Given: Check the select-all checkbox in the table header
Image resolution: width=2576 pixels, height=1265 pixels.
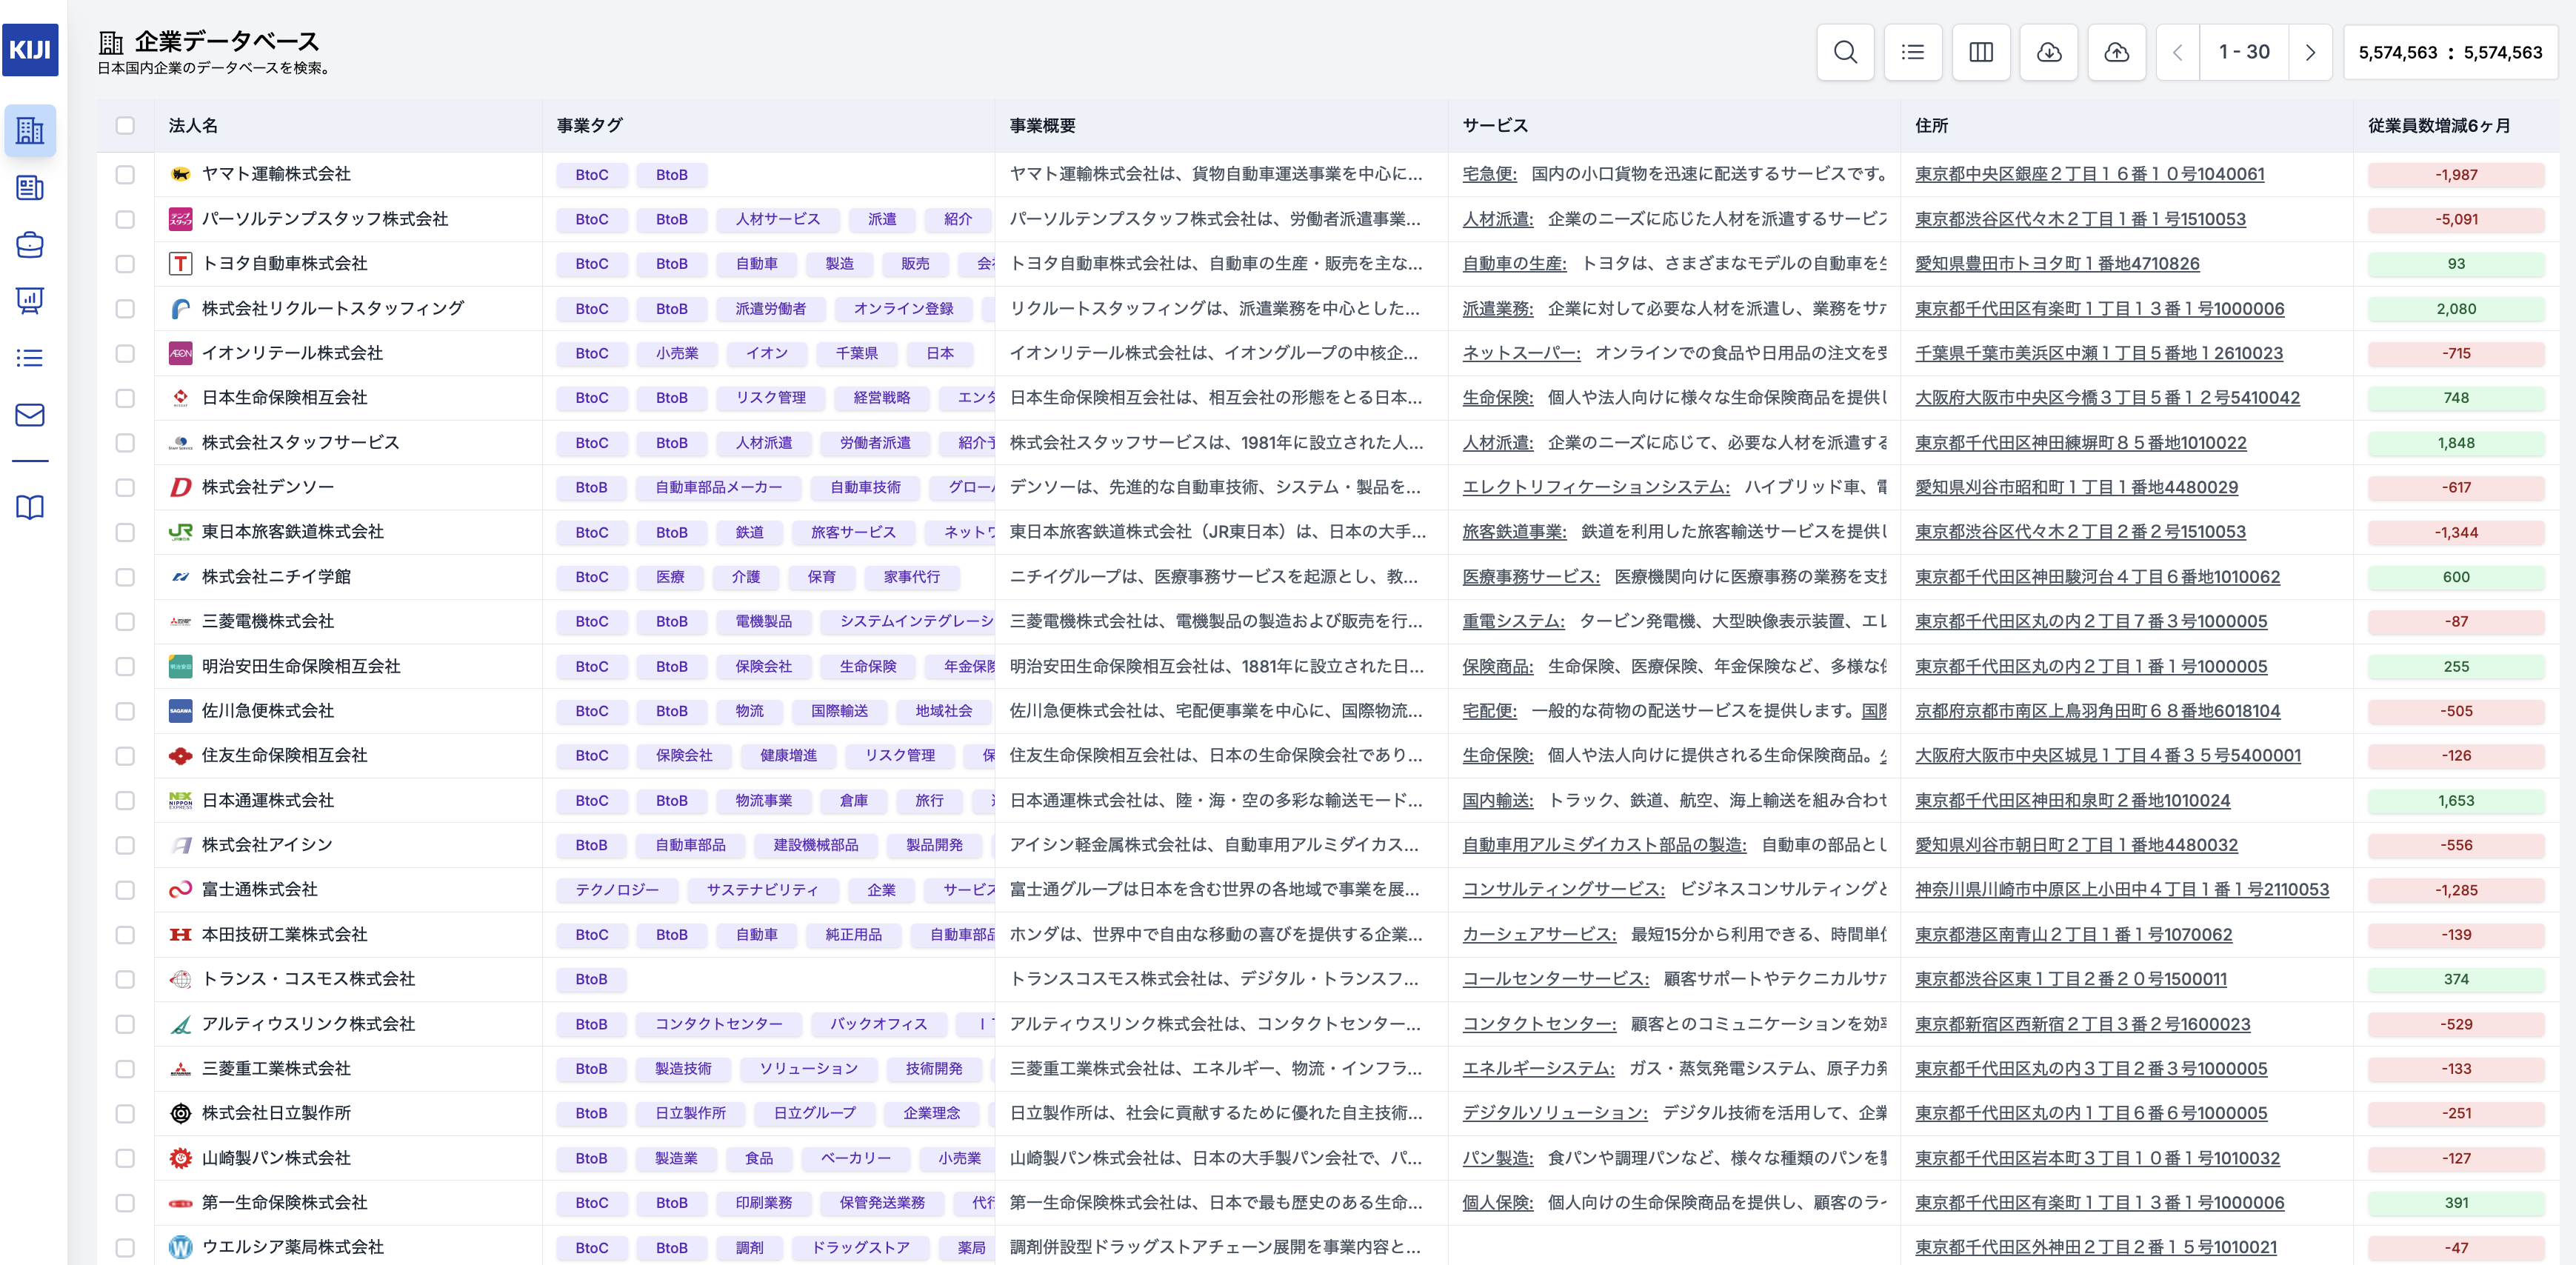Looking at the screenshot, I should 125,126.
